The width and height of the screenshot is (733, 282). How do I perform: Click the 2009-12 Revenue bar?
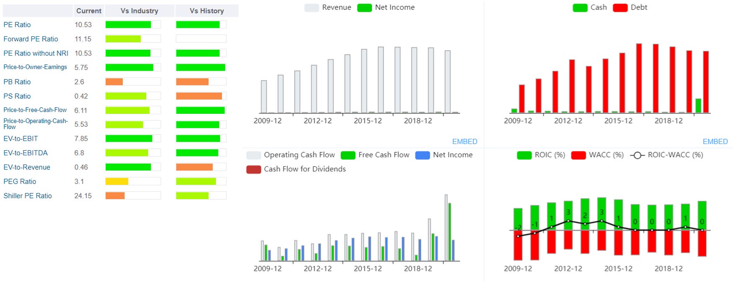[x=264, y=97]
